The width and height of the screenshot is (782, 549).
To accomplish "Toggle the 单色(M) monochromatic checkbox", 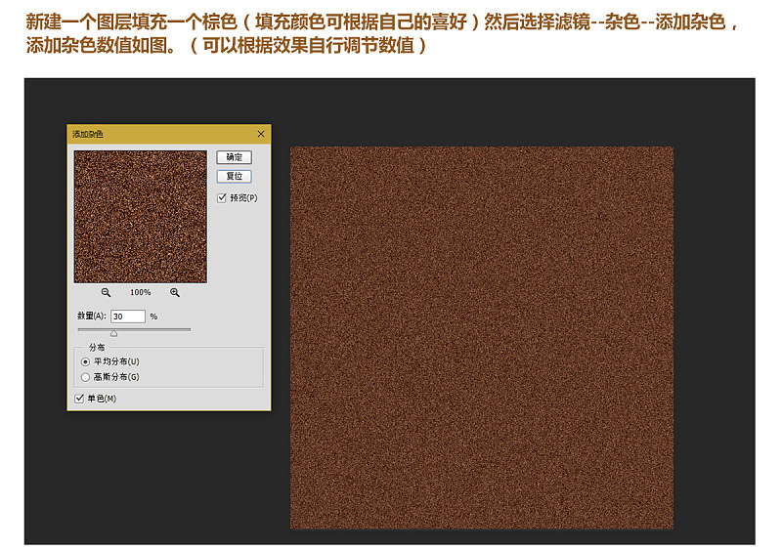I will click(79, 399).
